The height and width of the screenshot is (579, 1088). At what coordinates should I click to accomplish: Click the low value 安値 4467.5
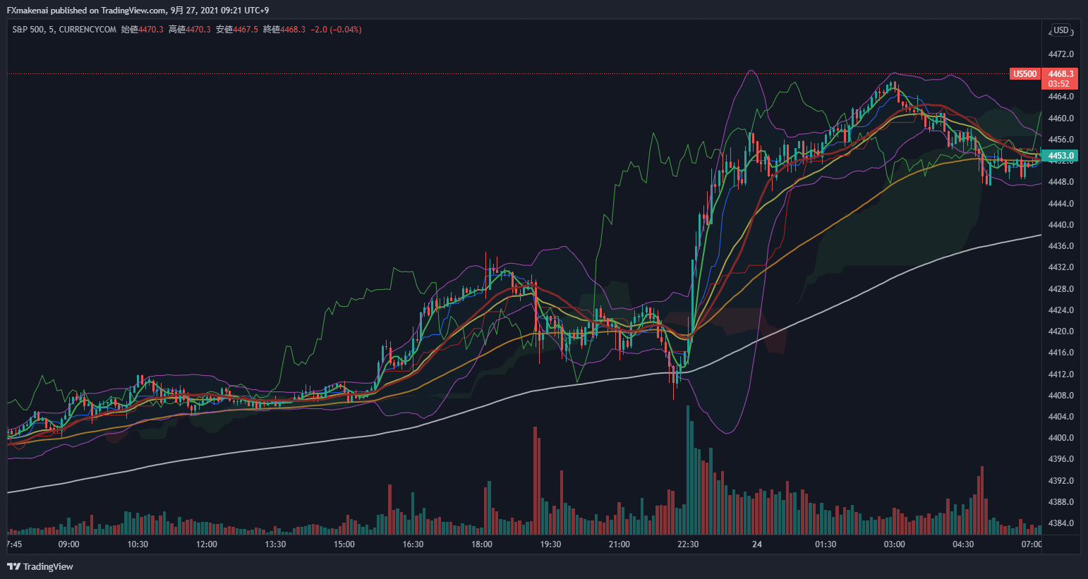click(x=236, y=30)
